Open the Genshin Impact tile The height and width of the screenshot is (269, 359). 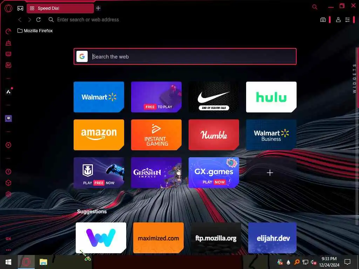coord(156,173)
